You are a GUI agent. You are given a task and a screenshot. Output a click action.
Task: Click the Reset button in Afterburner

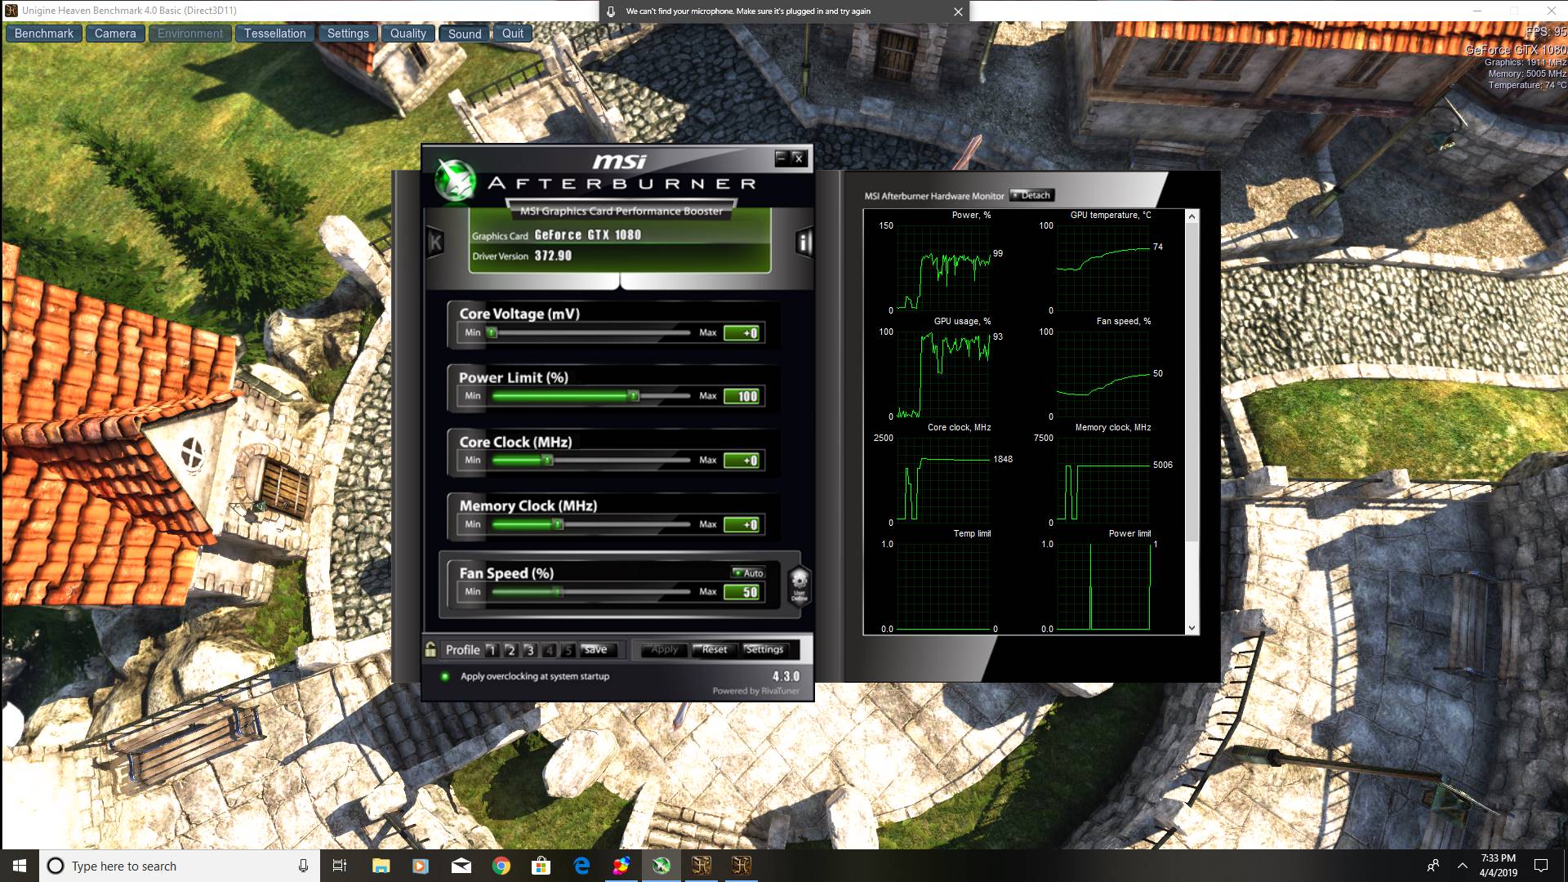pos(713,649)
